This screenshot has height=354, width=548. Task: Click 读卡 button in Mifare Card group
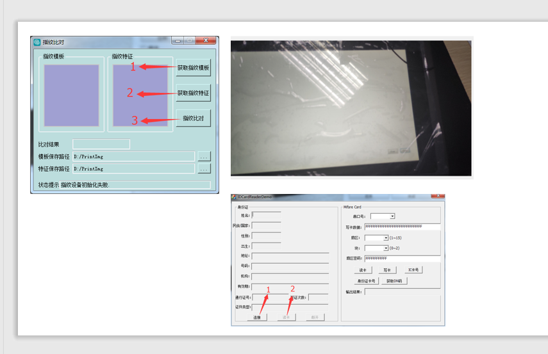pos(363,270)
